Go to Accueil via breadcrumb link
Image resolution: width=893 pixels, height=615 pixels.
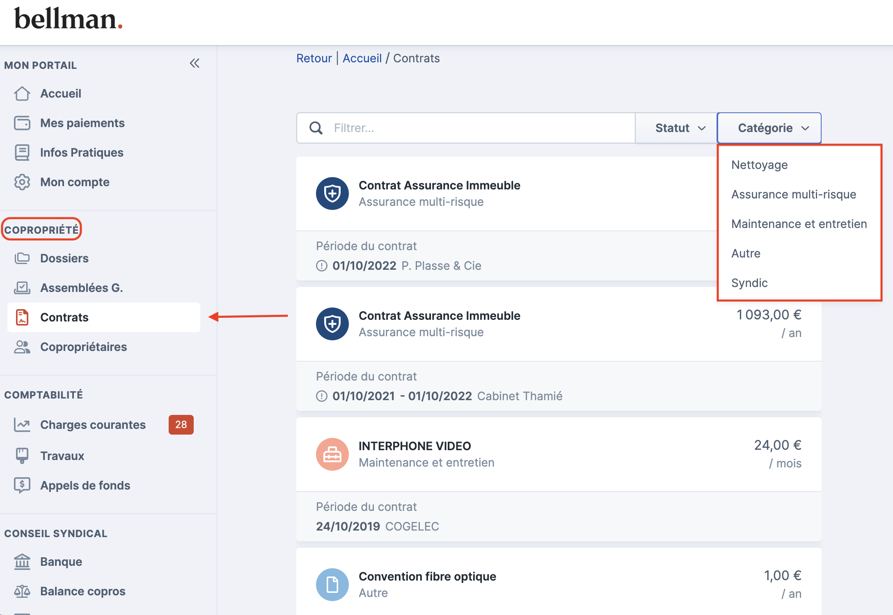pos(362,58)
